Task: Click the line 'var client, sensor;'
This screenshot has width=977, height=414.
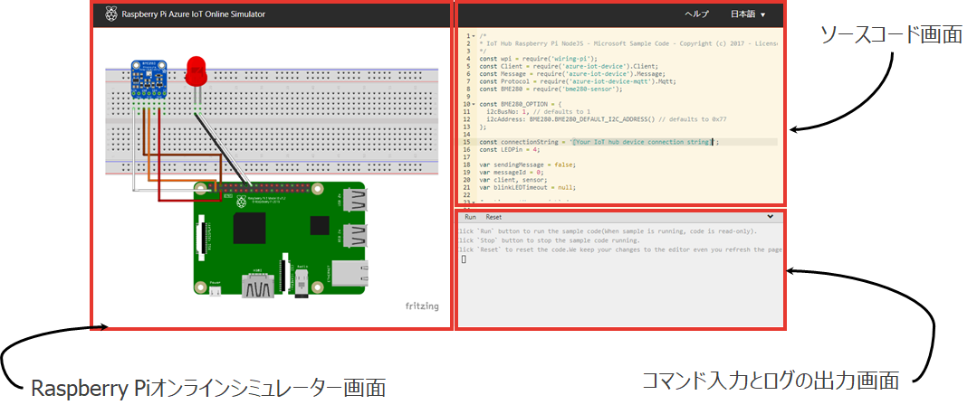Action: (x=512, y=179)
